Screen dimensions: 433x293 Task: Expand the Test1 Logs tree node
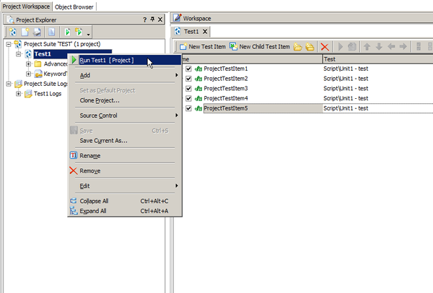(19, 93)
